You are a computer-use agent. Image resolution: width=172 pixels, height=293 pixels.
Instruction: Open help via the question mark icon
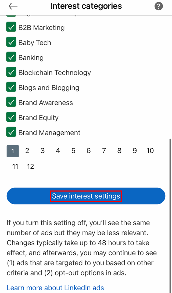click(159, 6)
